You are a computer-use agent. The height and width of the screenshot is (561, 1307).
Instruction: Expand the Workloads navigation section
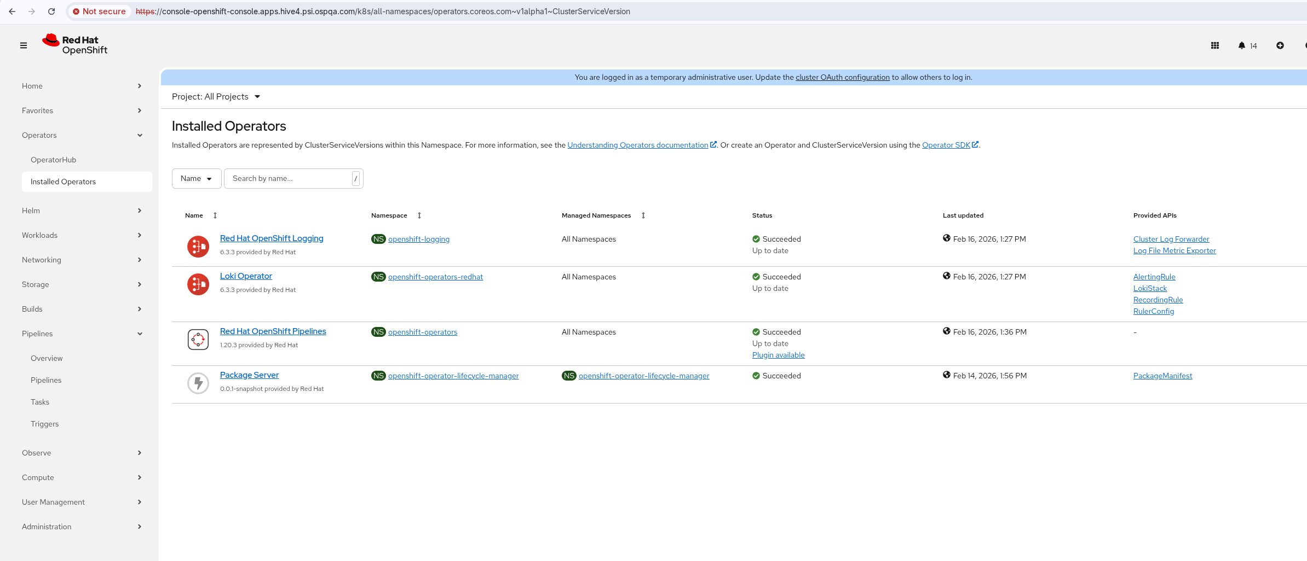[82, 235]
